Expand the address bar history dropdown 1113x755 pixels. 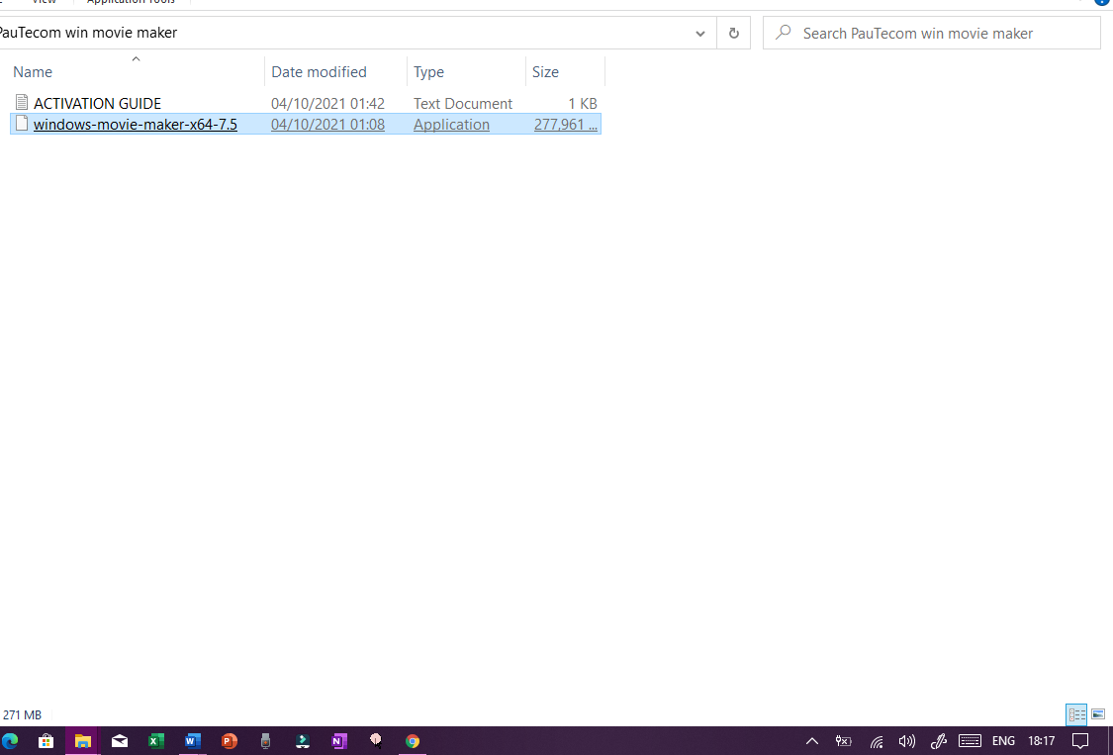pyautogui.click(x=699, y=34)
